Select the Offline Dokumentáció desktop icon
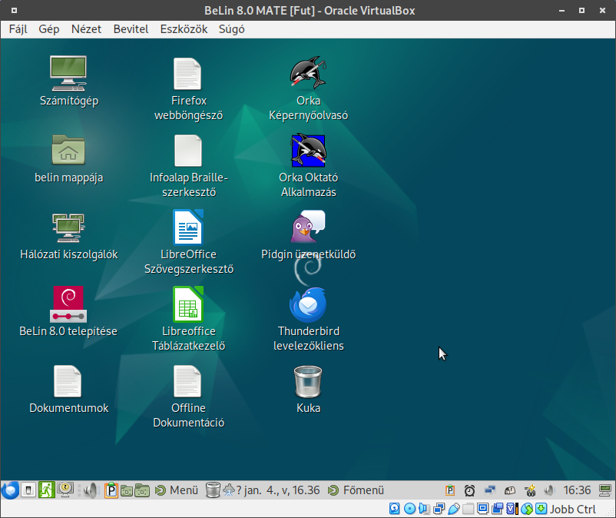This screenshot has height=518, width=616. pos(189,396)
